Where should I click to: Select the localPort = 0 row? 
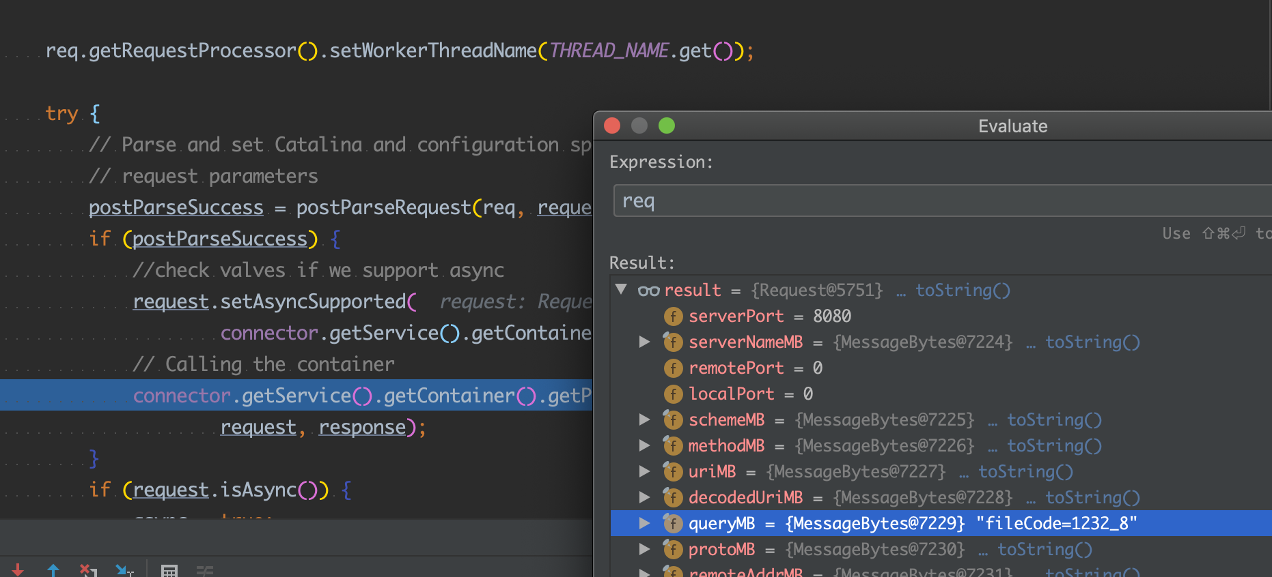pyautogui.click(x=941, y=394)
